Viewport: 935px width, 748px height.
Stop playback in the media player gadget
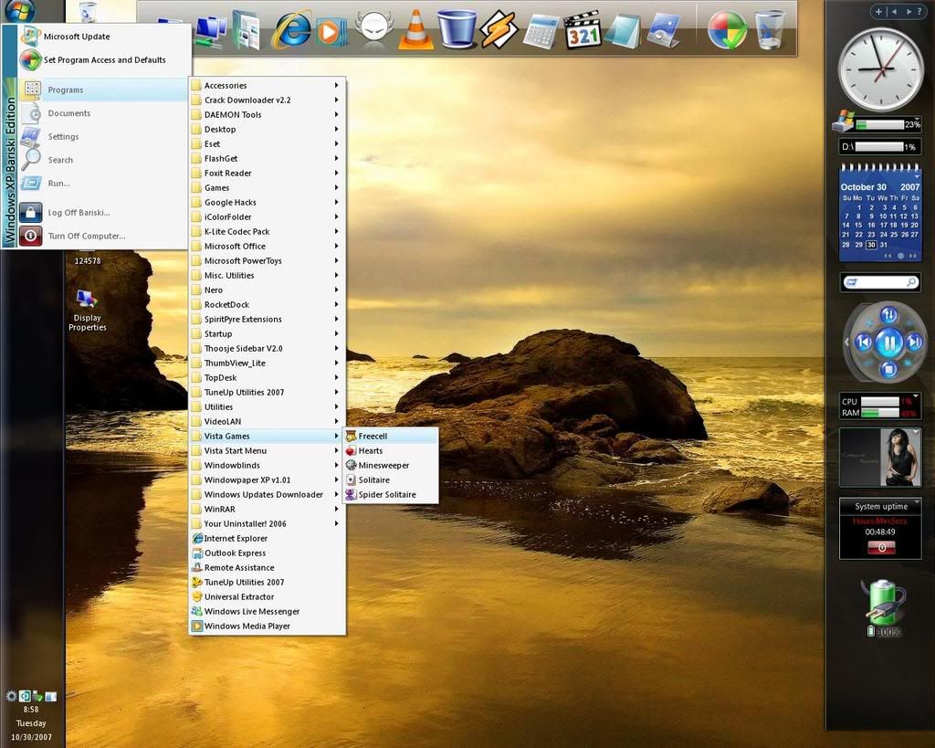888,369
